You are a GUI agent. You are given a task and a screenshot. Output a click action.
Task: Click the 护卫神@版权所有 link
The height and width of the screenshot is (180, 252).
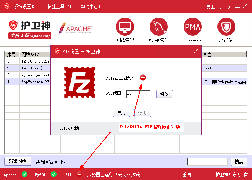(231, 175)
